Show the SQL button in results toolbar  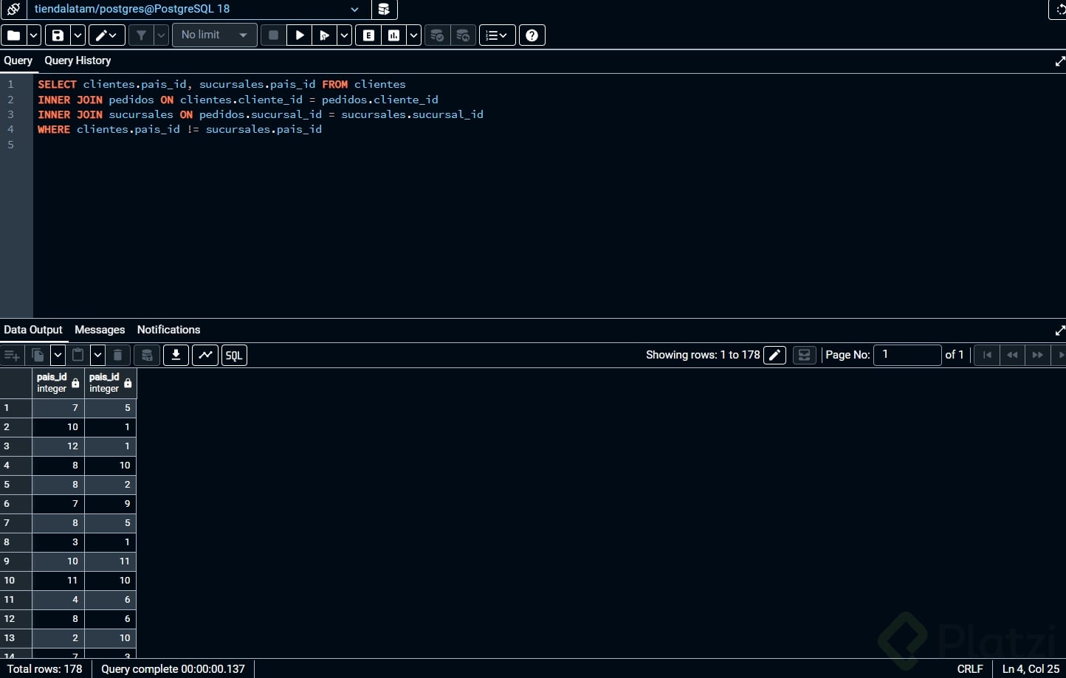234,355
